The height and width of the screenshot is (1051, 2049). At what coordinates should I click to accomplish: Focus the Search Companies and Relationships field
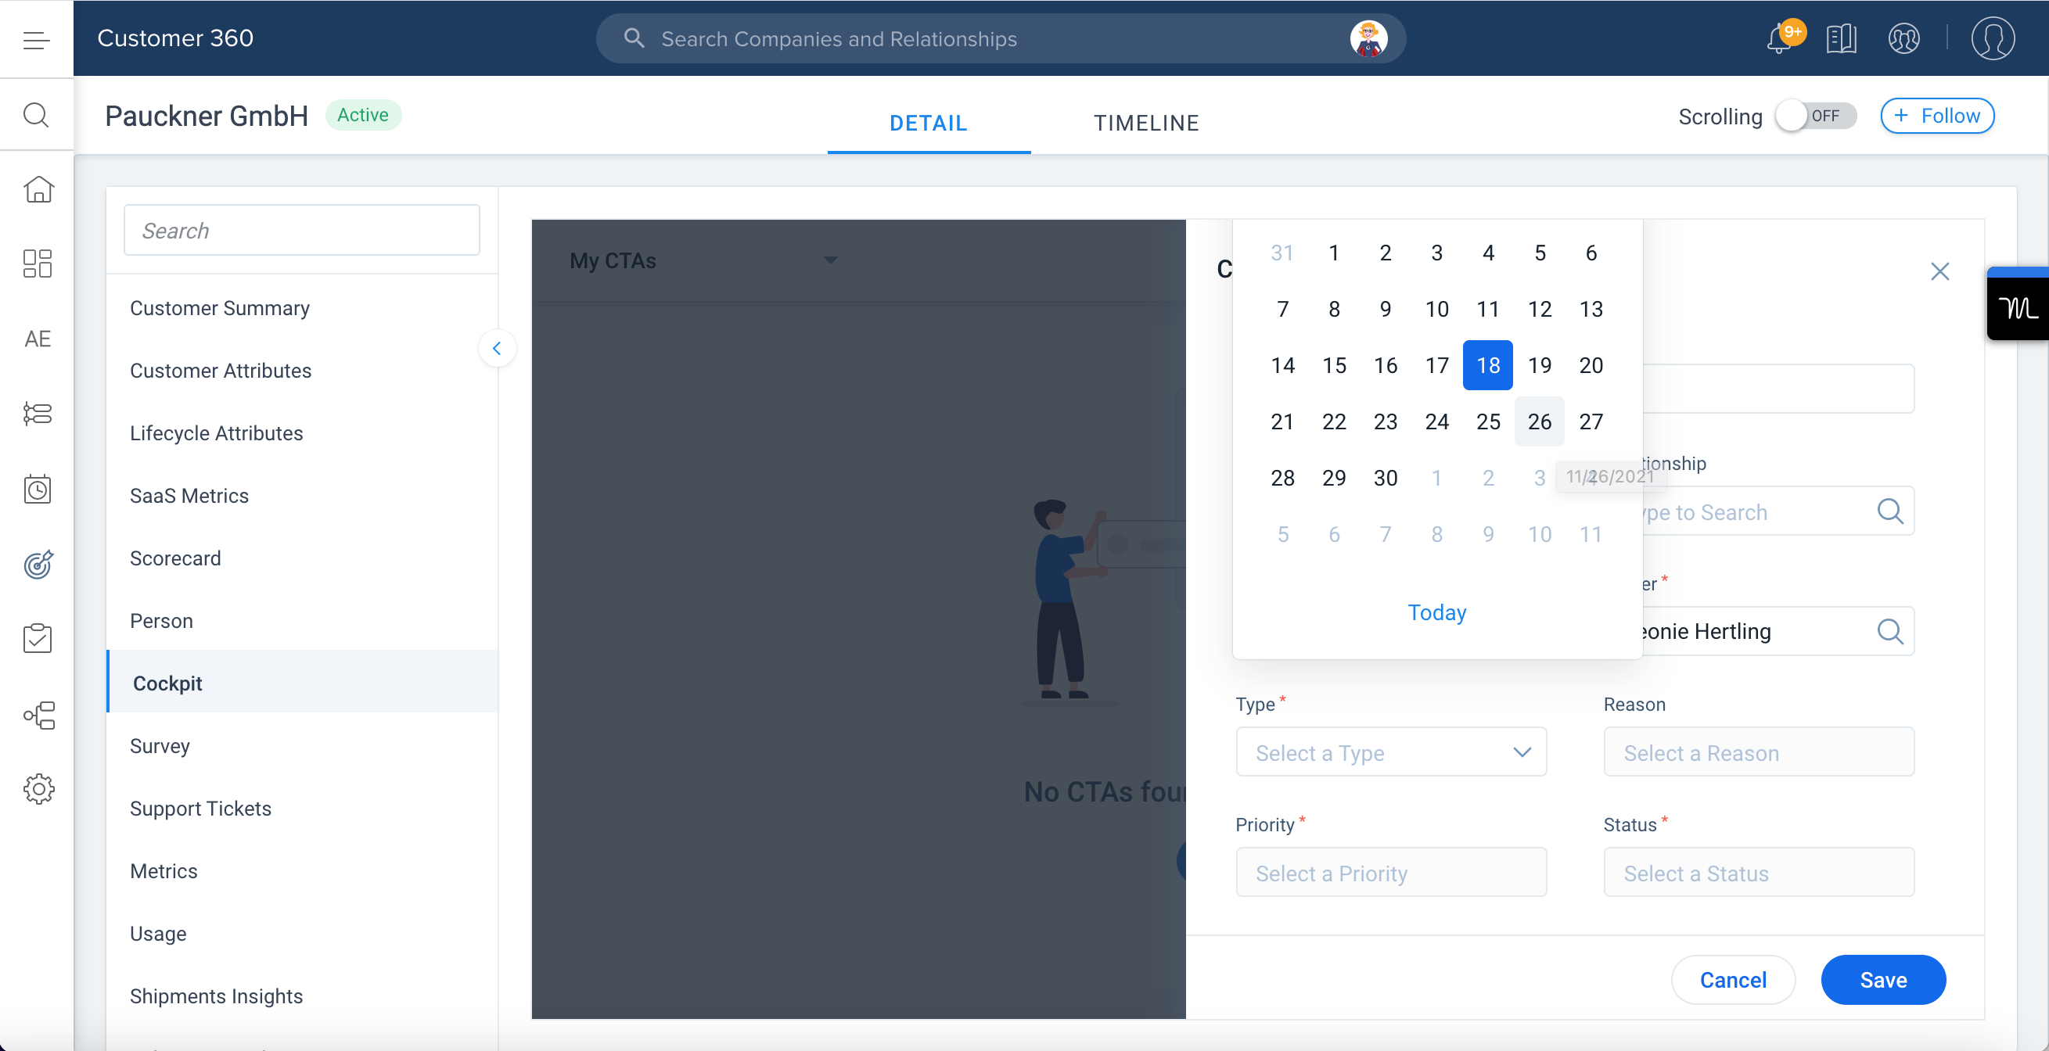pos(1001,38)
